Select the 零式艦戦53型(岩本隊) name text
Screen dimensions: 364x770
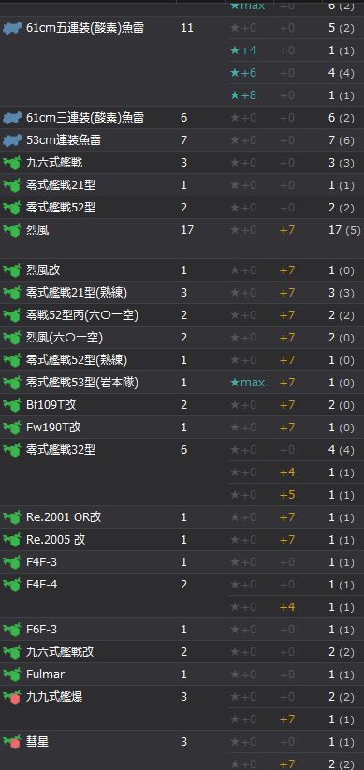pyautogui.click(x=82, y=383)
